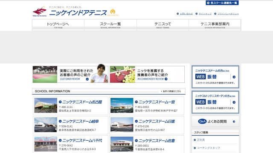Open the お問い合わせ link
This screenshot has height=153, width=273.
click(x=186, y=14)
